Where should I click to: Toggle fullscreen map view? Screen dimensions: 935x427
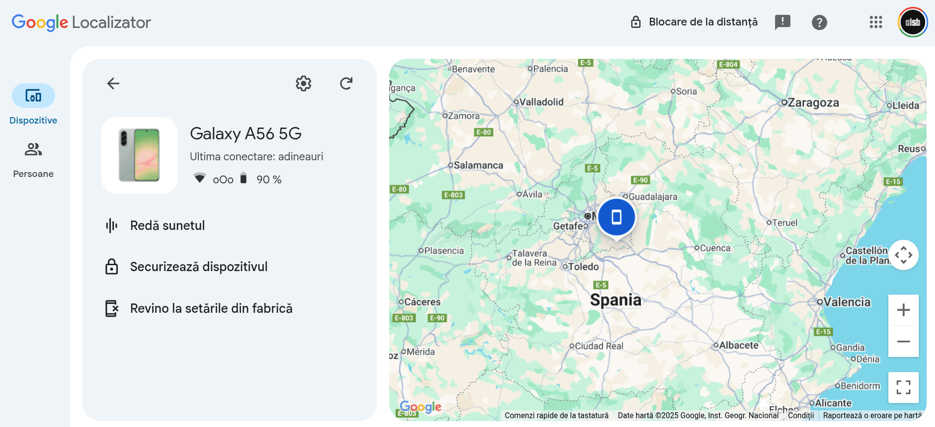[903, 387]
